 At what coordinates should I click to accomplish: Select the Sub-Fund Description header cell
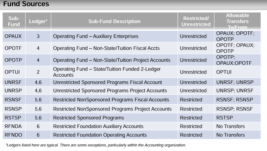pyautogui.click(x=114, y=21)
